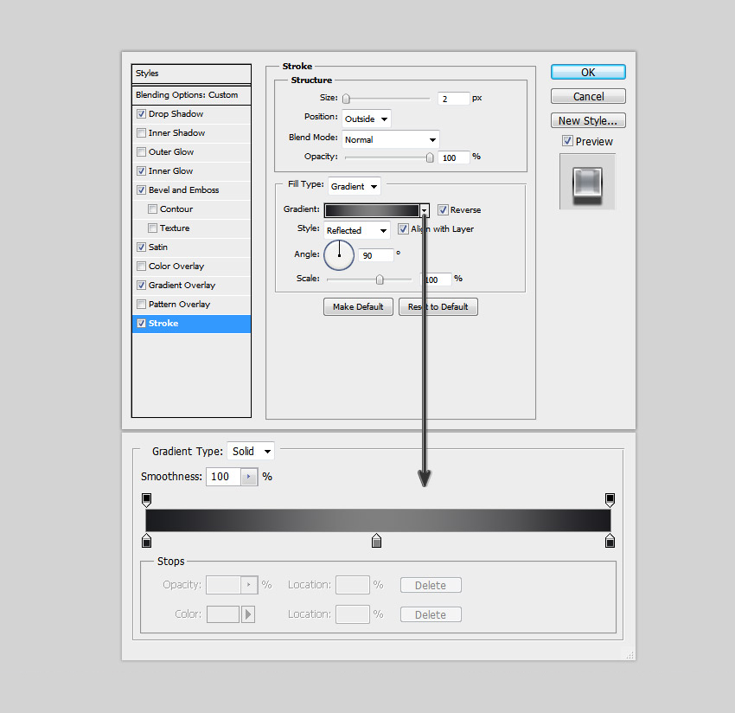The height and width of the screenshot is (713, 735).
Task: Click the right opacity stop above gradient bar
Action: tap(610, 500)
